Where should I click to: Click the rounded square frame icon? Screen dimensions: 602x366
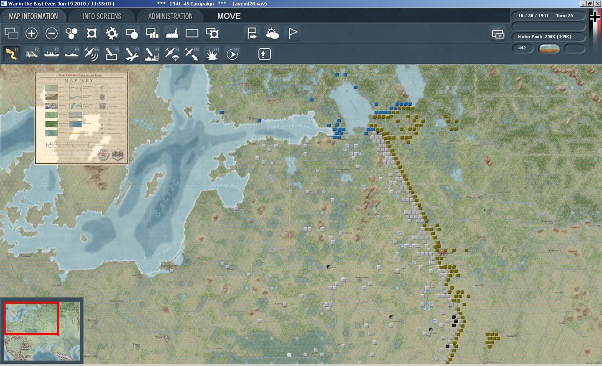click(x=92, y=33)
